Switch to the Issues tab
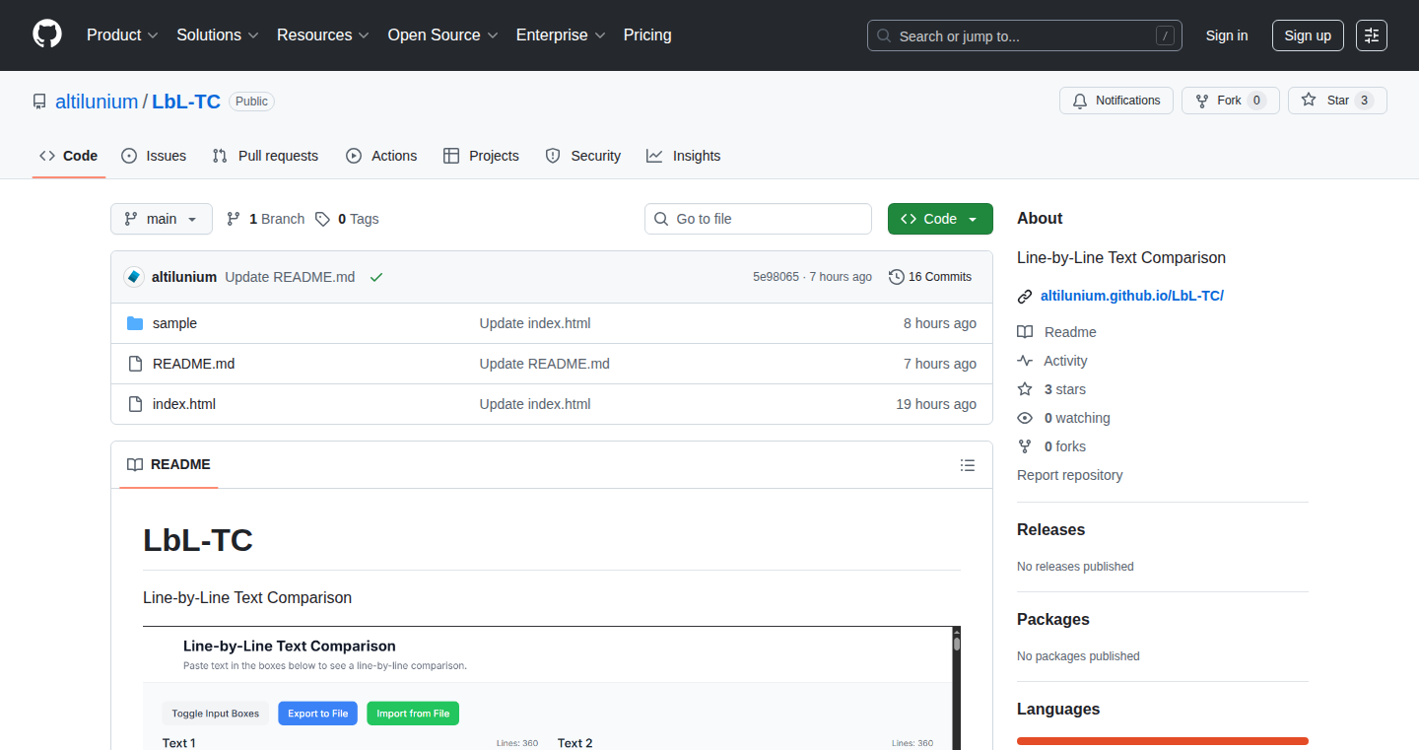Image resolution: width=1419 pixels, height=750 pixels. click(x=154, y=156)
